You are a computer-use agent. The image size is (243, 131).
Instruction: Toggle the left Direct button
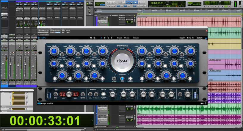tap(54, 78)
